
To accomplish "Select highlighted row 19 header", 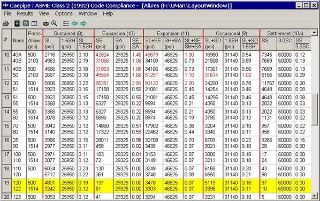I will tap(7, 185).
